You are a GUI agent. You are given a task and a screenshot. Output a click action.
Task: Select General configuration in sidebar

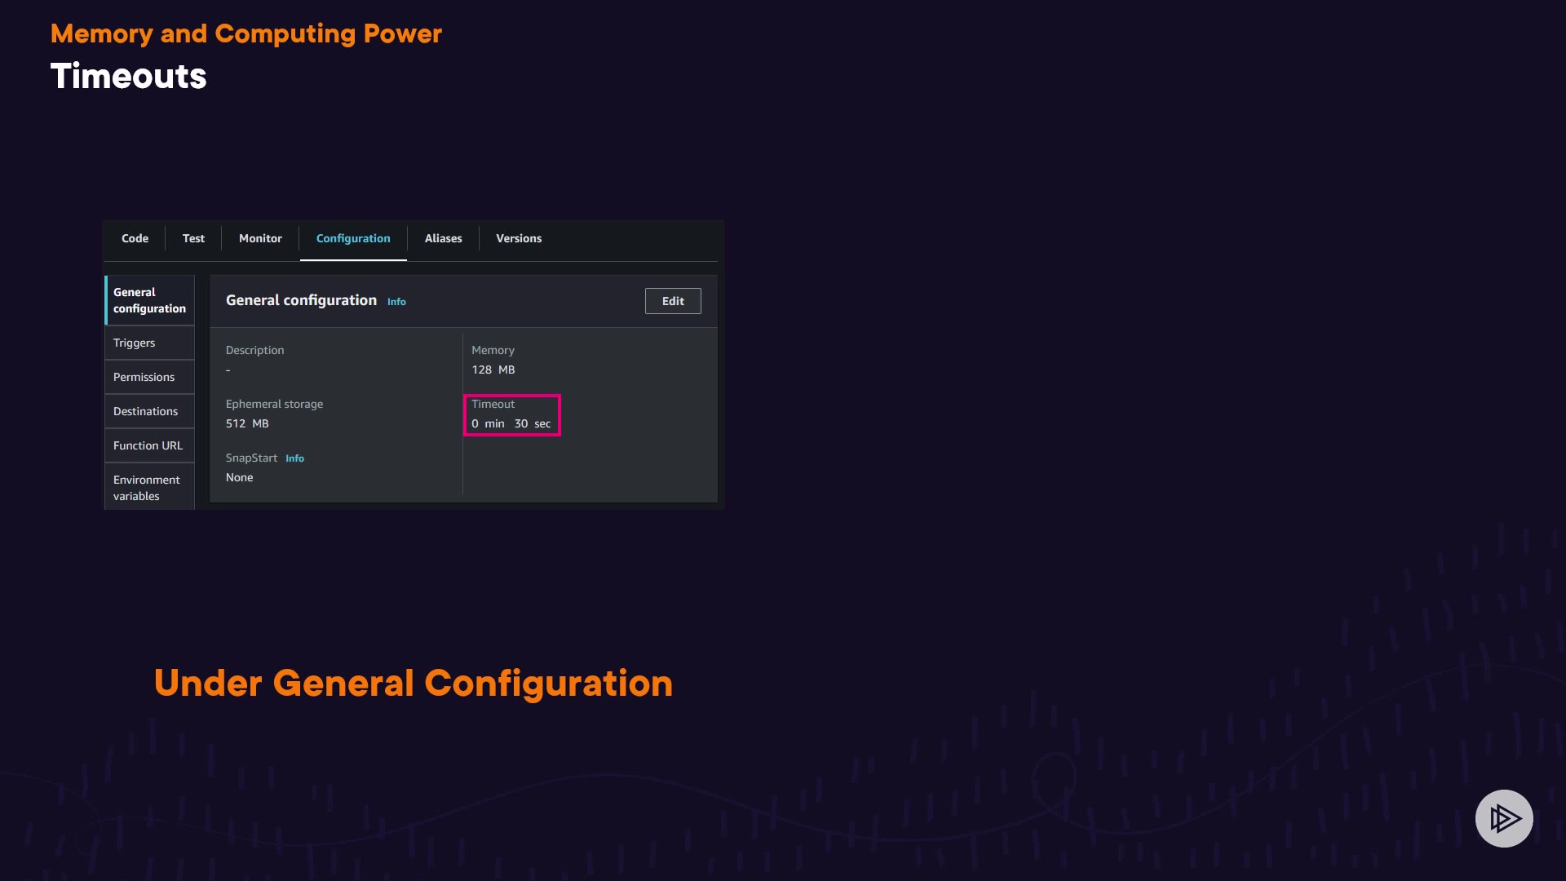(149, 300)
